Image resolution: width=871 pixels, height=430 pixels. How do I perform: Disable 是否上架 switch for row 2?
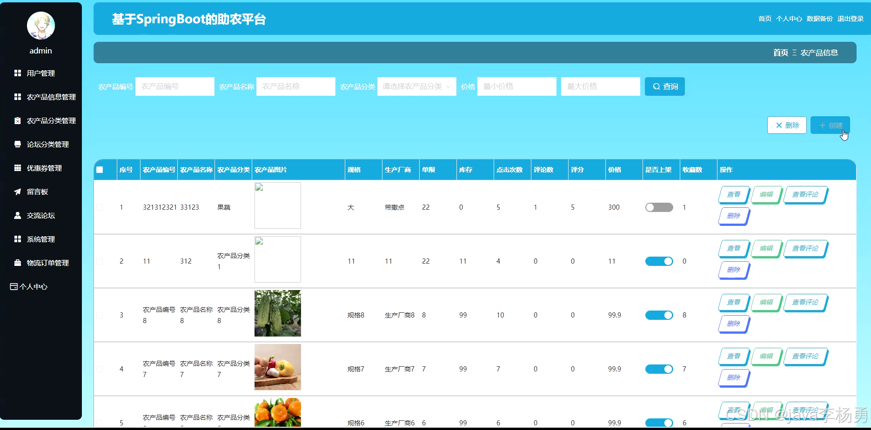(x=659, y=261)
